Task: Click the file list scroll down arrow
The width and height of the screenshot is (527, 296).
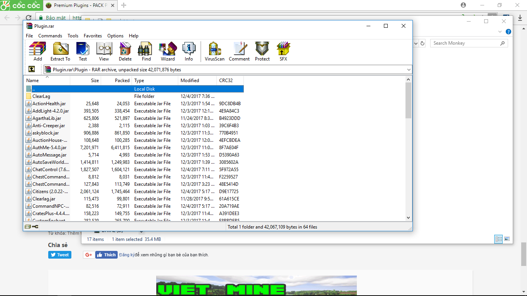Action: click(409, 218)
